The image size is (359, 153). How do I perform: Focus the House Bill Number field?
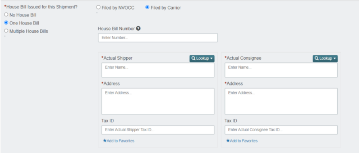(158, 38)
